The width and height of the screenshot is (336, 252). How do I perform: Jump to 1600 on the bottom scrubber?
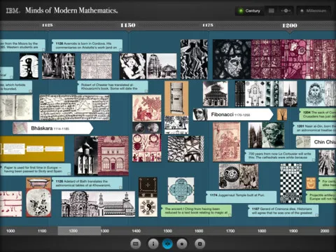tap(199, 231)
